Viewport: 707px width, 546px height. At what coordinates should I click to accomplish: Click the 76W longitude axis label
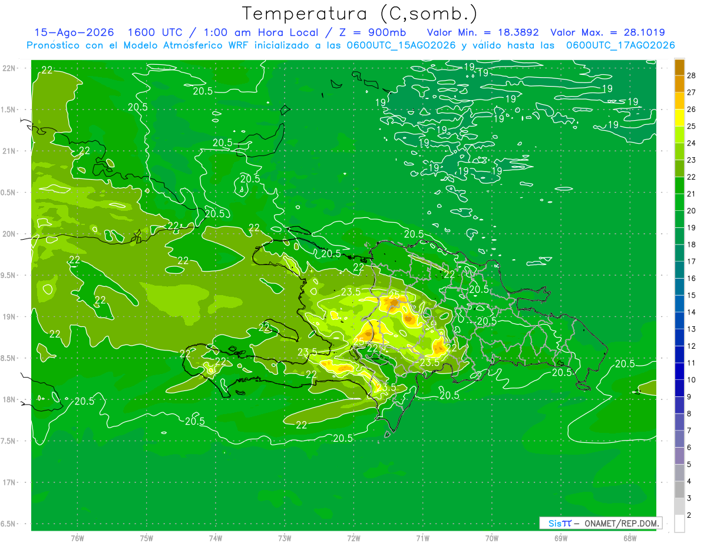[77, 538]
